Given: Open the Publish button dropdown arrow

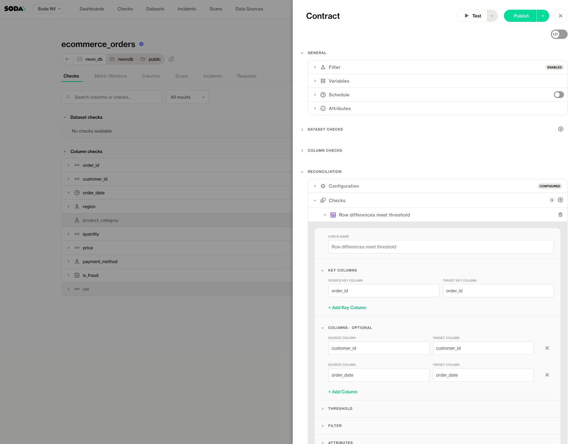Looking at the screenshot, I should click(x=543, y=16).
